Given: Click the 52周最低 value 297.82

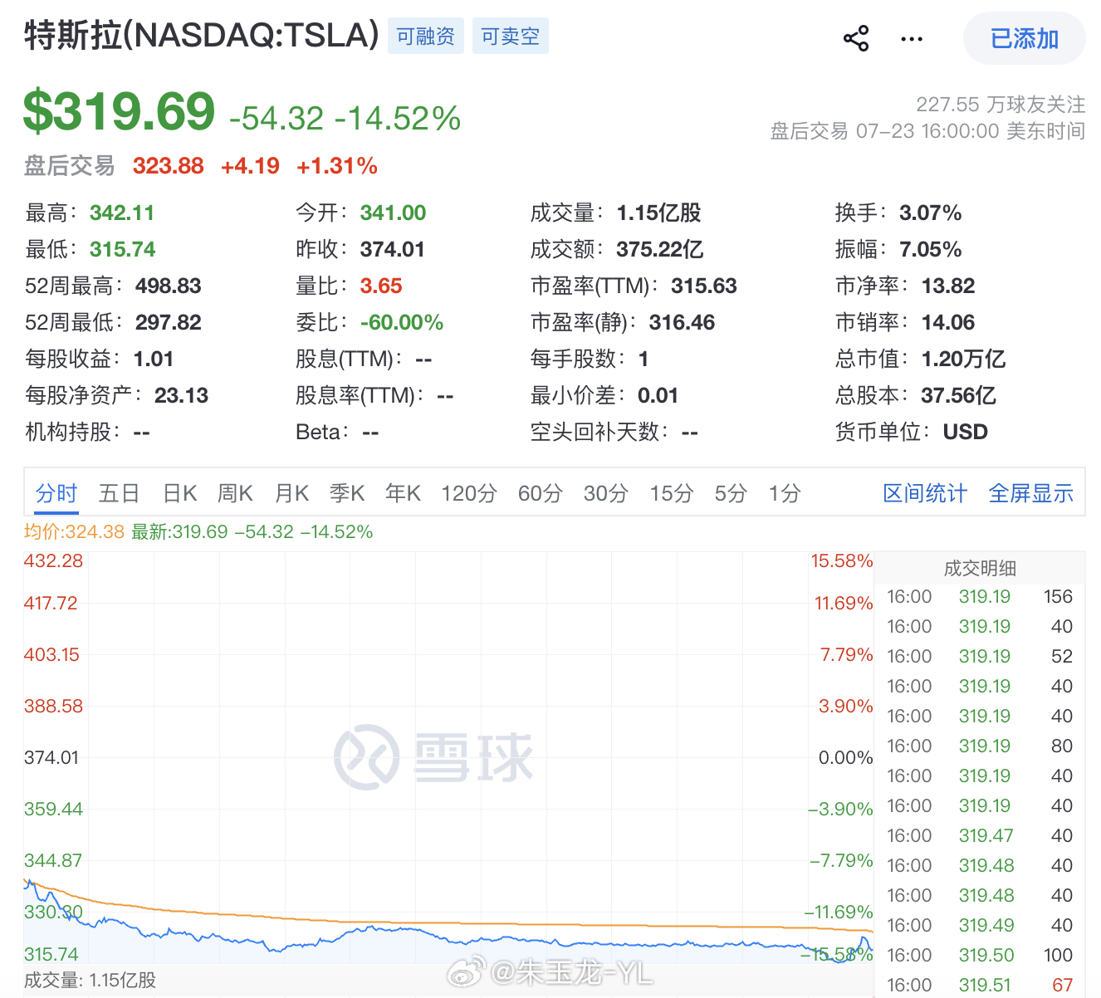Looking at the screenshot, I should pos(169,322).
